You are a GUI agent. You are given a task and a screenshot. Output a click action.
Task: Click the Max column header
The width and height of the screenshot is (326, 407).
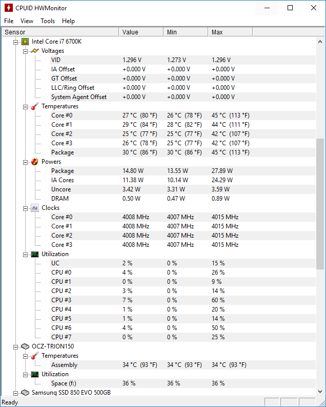point(230,32)
